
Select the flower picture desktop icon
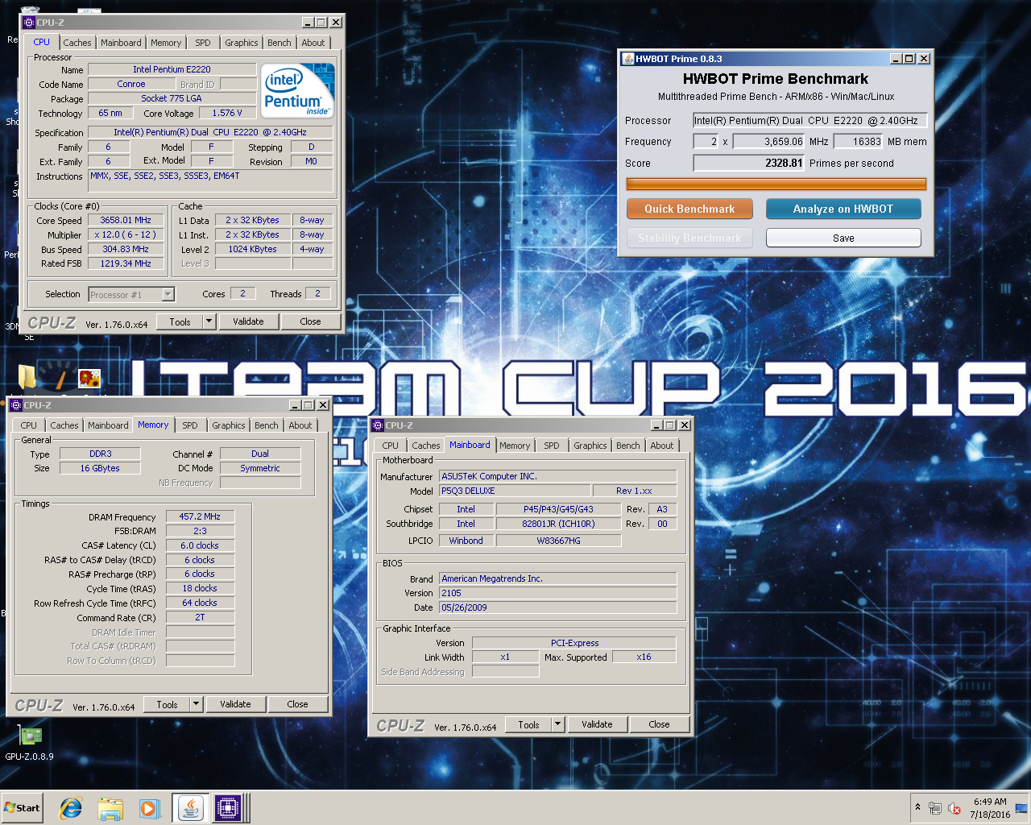pyautogui.click(x=89, y=378)
